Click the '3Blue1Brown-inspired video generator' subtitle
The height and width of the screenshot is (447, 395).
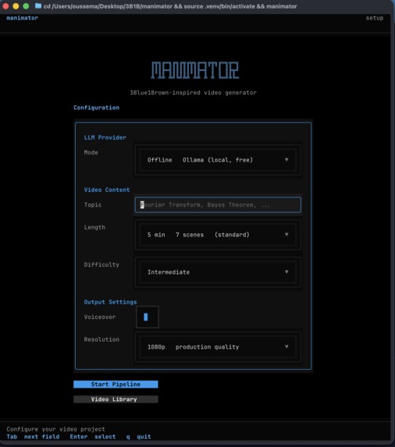pos(193,93)
